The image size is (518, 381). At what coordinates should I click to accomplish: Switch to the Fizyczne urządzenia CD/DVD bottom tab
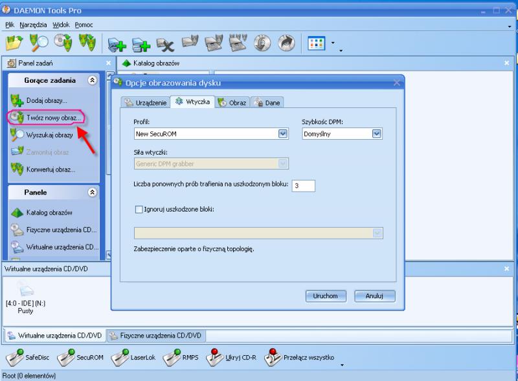(x=156, y=336)
